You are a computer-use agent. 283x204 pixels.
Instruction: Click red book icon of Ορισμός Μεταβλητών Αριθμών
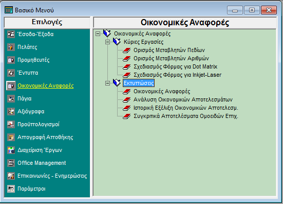[x=127, y=58]
